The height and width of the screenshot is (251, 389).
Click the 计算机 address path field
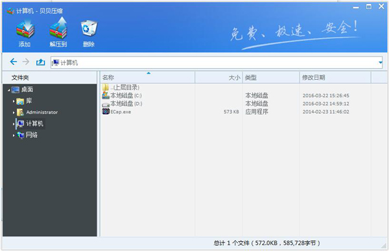[217, 62]
